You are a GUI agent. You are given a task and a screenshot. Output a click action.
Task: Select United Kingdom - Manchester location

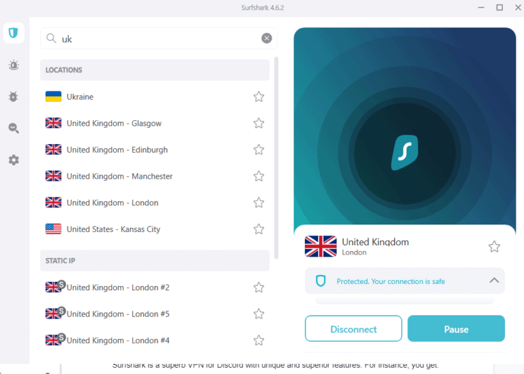[119, 176]
